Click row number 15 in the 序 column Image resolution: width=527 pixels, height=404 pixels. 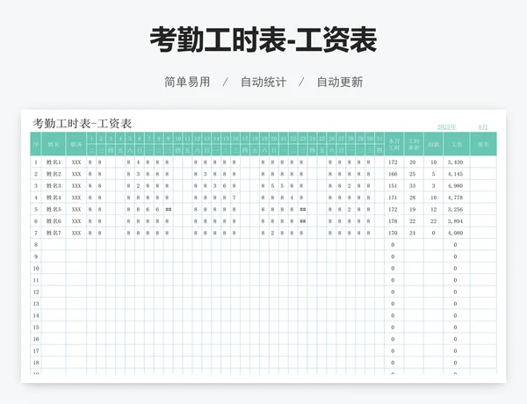tap(36, 328)
